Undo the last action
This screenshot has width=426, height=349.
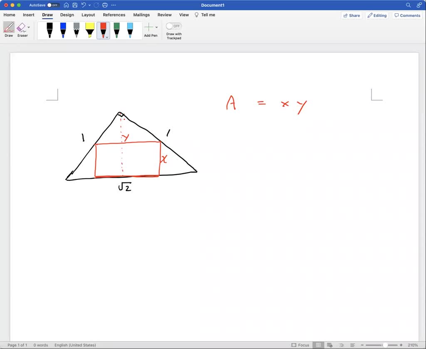click(x=84, y=5)
